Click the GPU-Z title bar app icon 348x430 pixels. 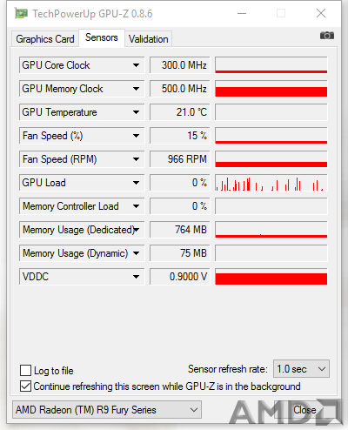pos(21,13)
